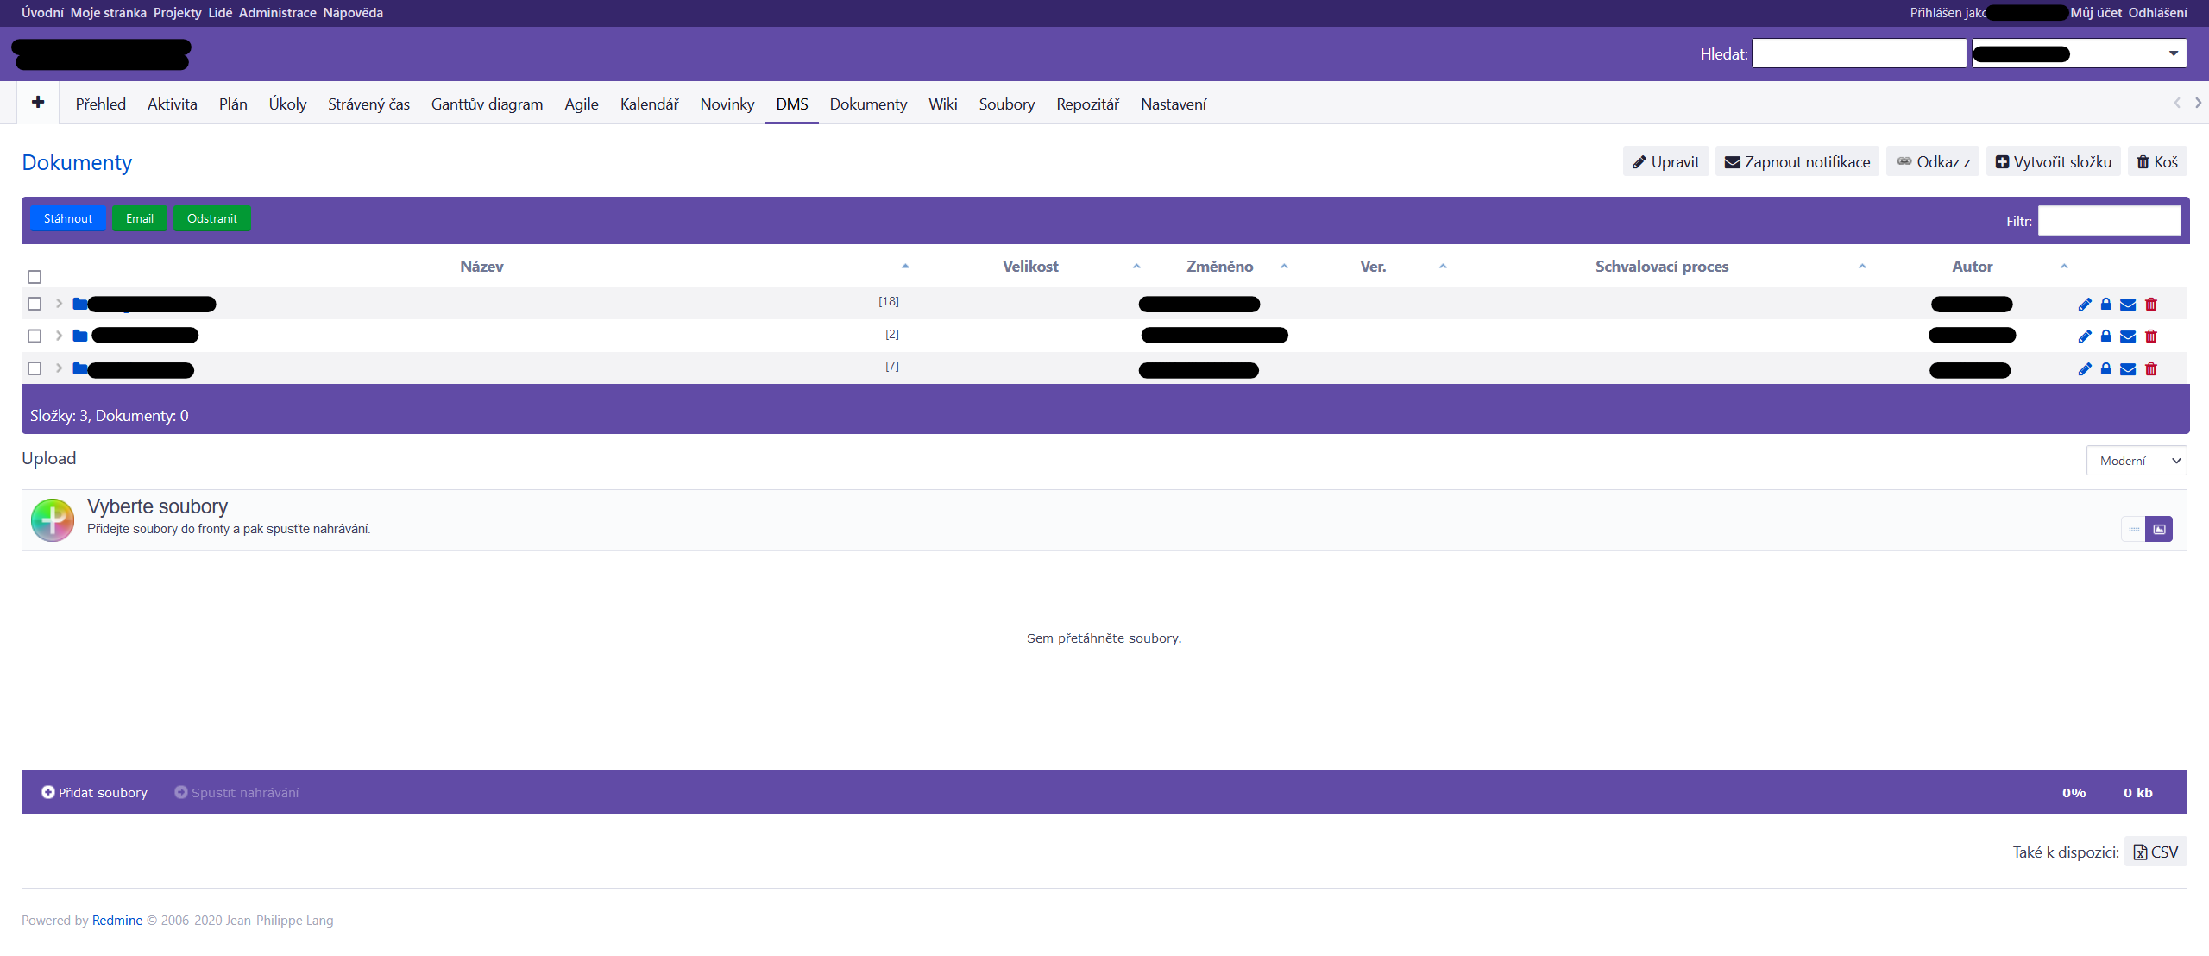
Task: Click the Přidat soubory button
Action: click(94, 791)
